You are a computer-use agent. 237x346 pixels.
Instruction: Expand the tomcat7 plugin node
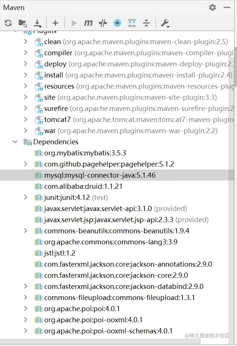26,119
